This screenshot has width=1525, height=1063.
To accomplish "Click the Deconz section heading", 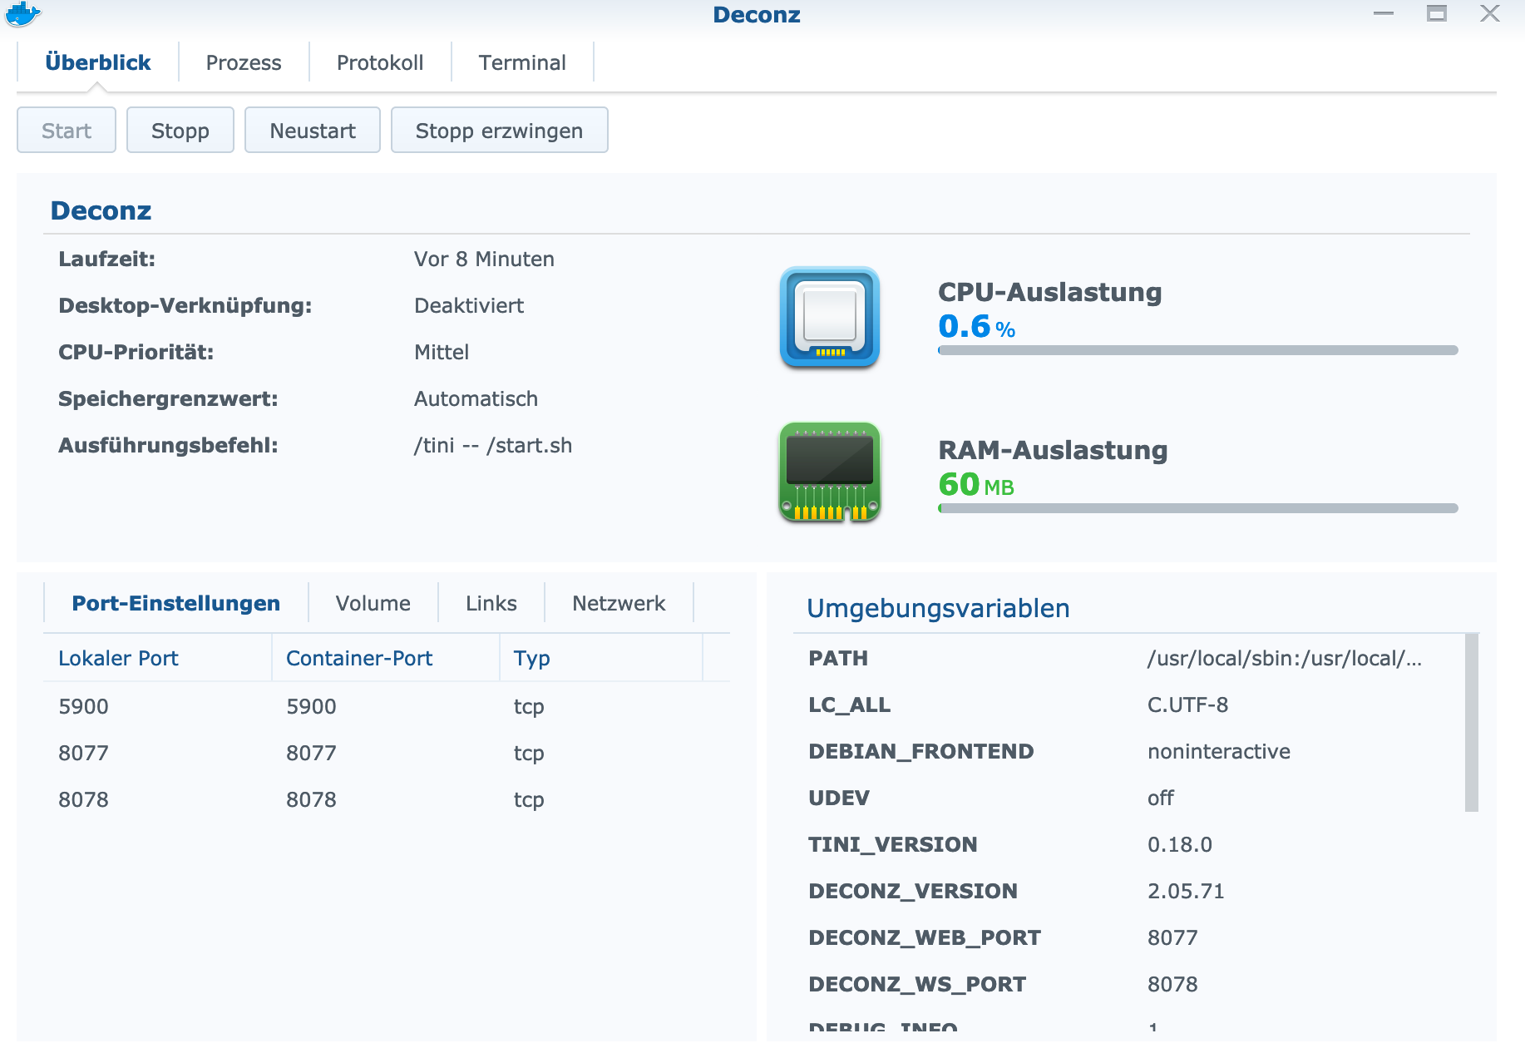I will (101, 210).
